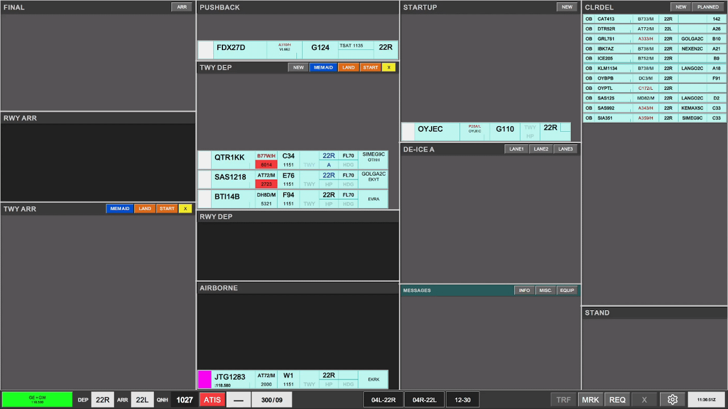This screenshot has height=409, width=728.
Task: Click NEW in the CLRDEL panel header
Action: (x=681, y=7)
